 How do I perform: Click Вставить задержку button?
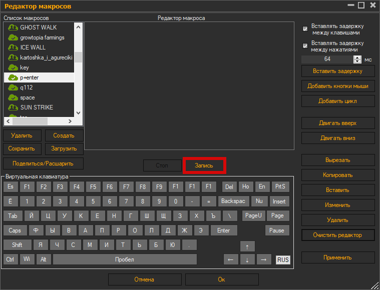tap(338, 71)
